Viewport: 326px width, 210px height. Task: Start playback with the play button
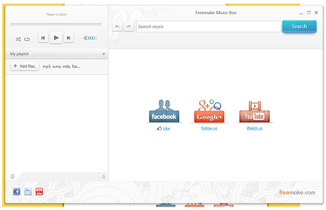click(x=56, y=38)
